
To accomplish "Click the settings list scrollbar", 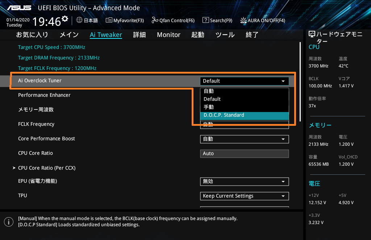I will coord(300,82).
